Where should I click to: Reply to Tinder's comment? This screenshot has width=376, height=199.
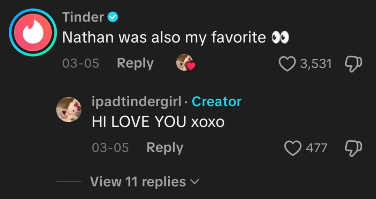(135, 63)
